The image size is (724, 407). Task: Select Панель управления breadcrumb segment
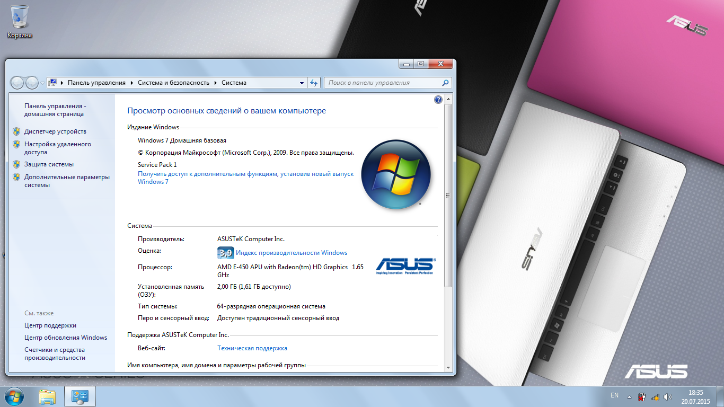[96, 83]
